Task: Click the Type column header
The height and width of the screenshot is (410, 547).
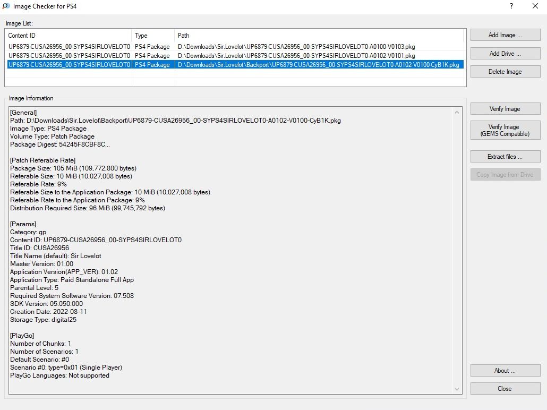Action: click(153, 36)
